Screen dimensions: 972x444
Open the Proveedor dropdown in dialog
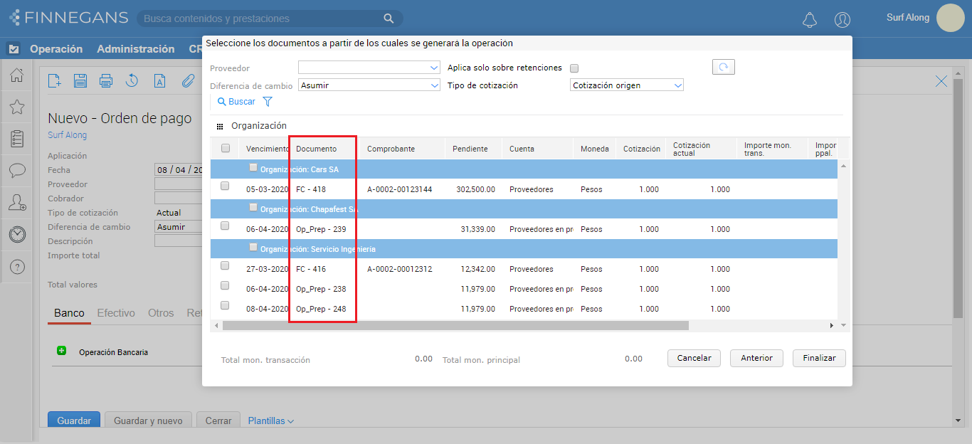(x=369, y=68)
